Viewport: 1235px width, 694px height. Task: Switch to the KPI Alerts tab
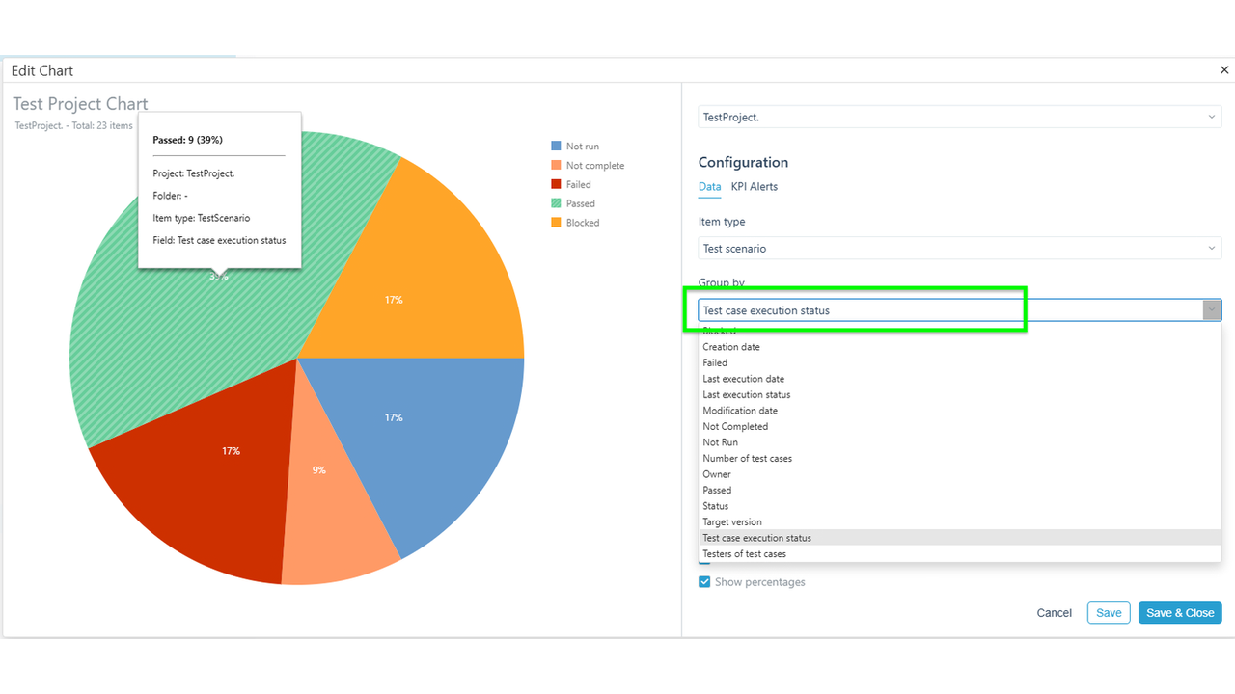point(755,187)
